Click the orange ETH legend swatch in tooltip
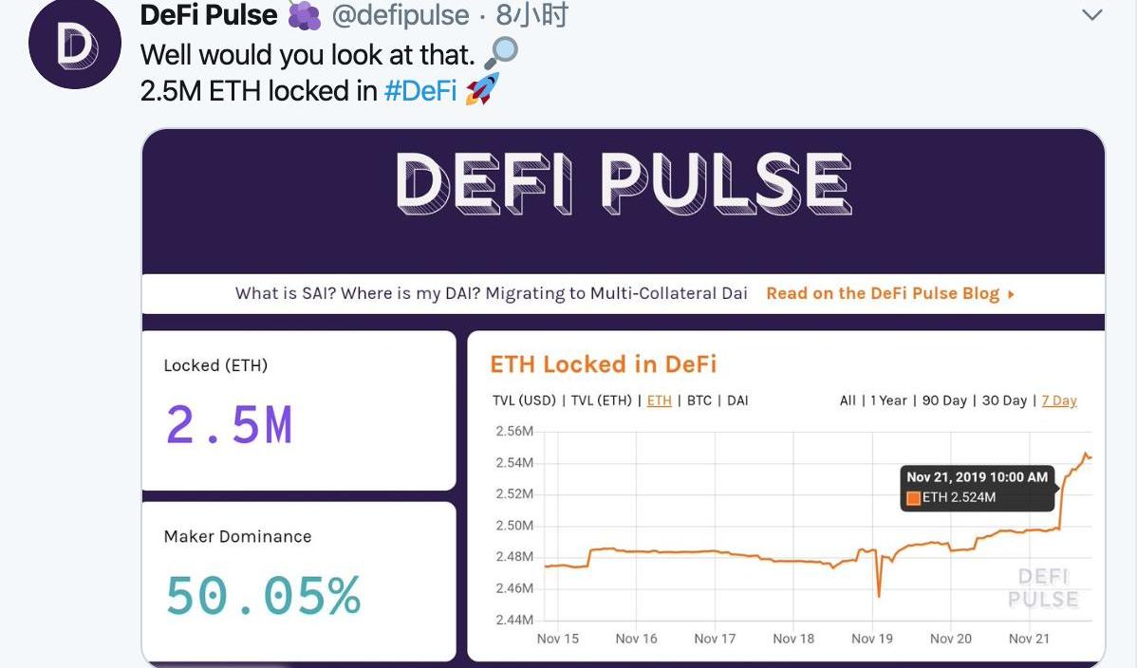The width and height of the screenshot is (1137, 668). (x=913, y=497)
